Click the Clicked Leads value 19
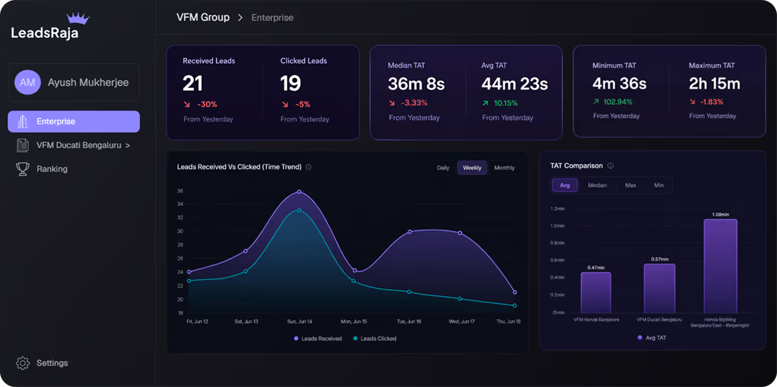The width and height of the screenshot is (777, 387). point(290,84)
